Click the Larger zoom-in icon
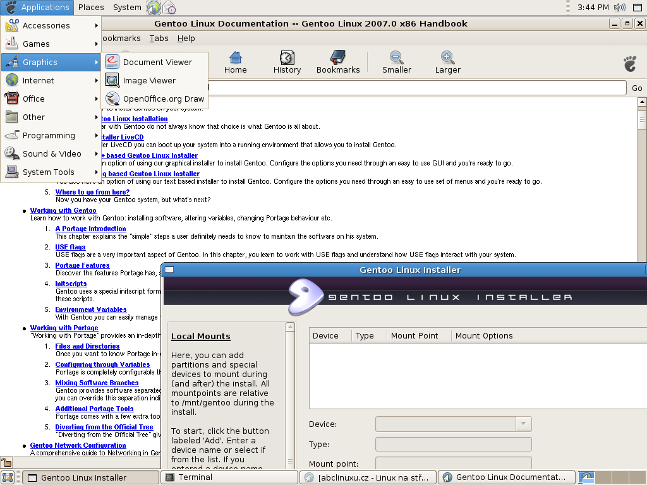Screen dimensions: 647x485 point(448,63)
